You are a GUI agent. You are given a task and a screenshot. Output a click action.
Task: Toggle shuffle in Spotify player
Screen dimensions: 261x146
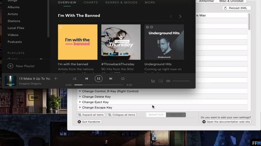coord(74,79)
